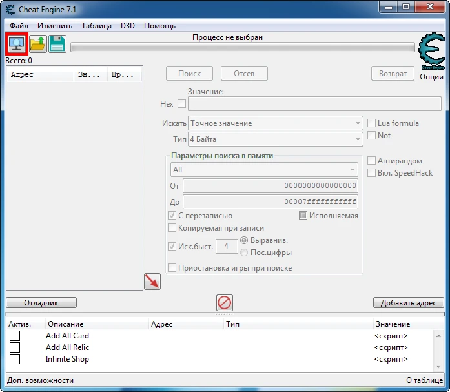This screenshot has height=392, width=450.
Task: Click the Значение input field
Action: pyautogui.click(x=314, y=103)
